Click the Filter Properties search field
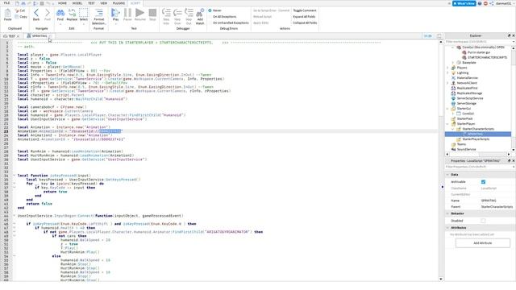Screen dimensions: 516x290 click(x=479, y=167)
